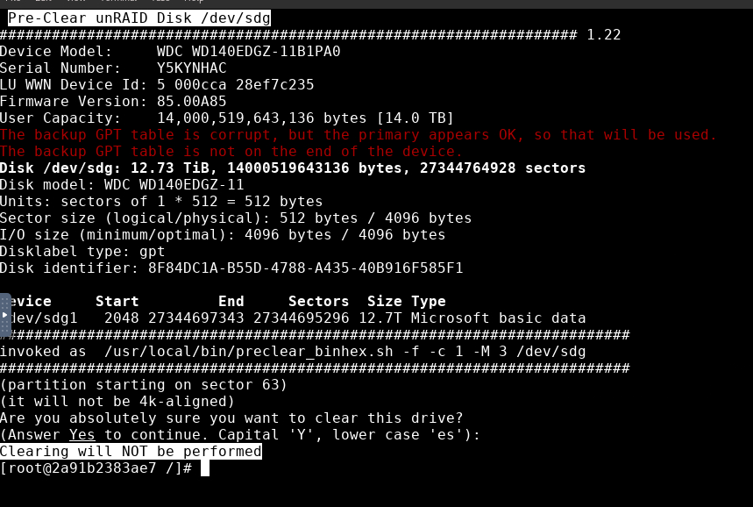Select the 'Clearing will NOT be performed' message
This screenshot has width=753, height=507.
[131, 451]
